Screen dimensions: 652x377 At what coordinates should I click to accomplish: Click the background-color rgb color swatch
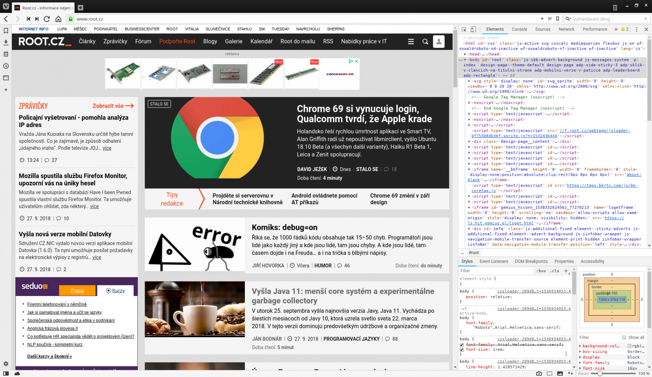click(630, 346)
